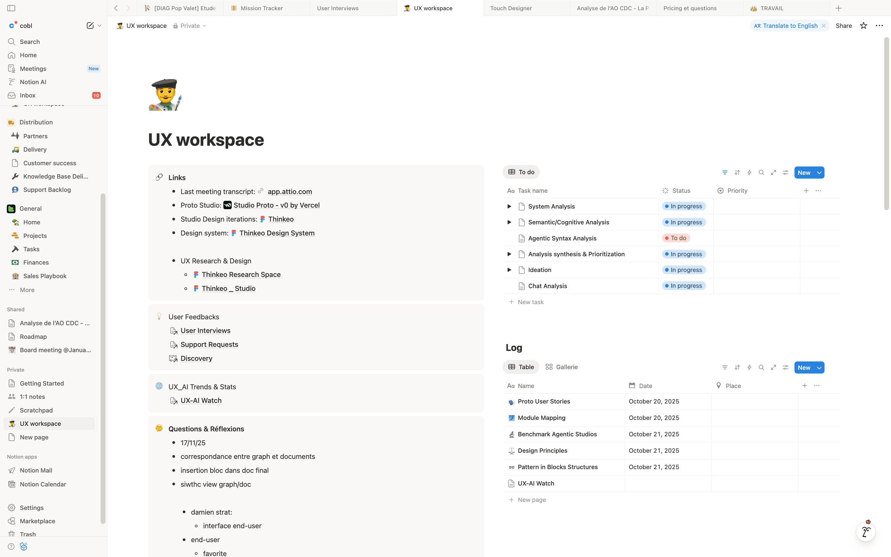
Task: Switch to the Touch Designer tab
Action: (527, 8)
